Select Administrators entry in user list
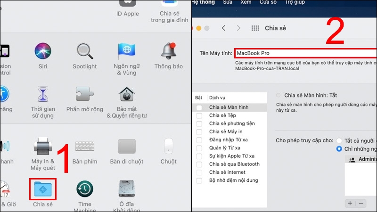 tap(361, 159)
